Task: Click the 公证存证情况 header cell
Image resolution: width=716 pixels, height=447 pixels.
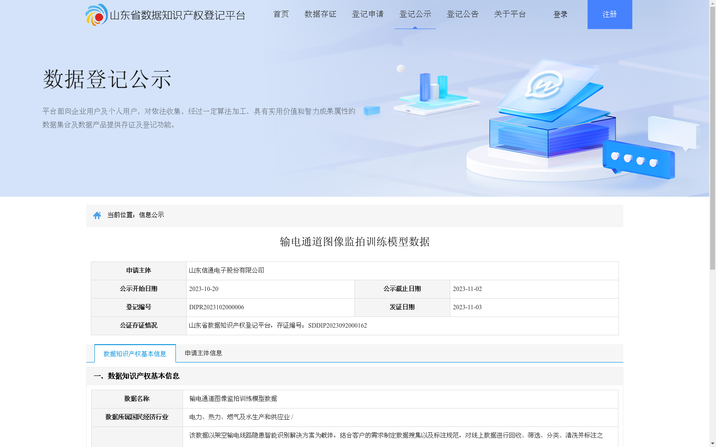Action: pyautogui.click(x=139, y=326)
